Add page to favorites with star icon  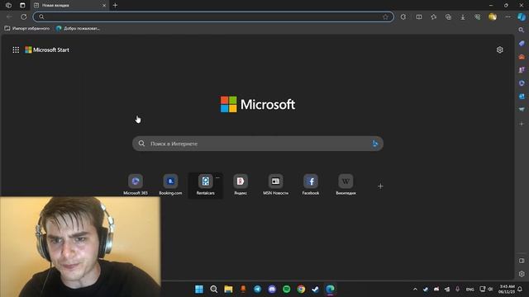point(386,16)
